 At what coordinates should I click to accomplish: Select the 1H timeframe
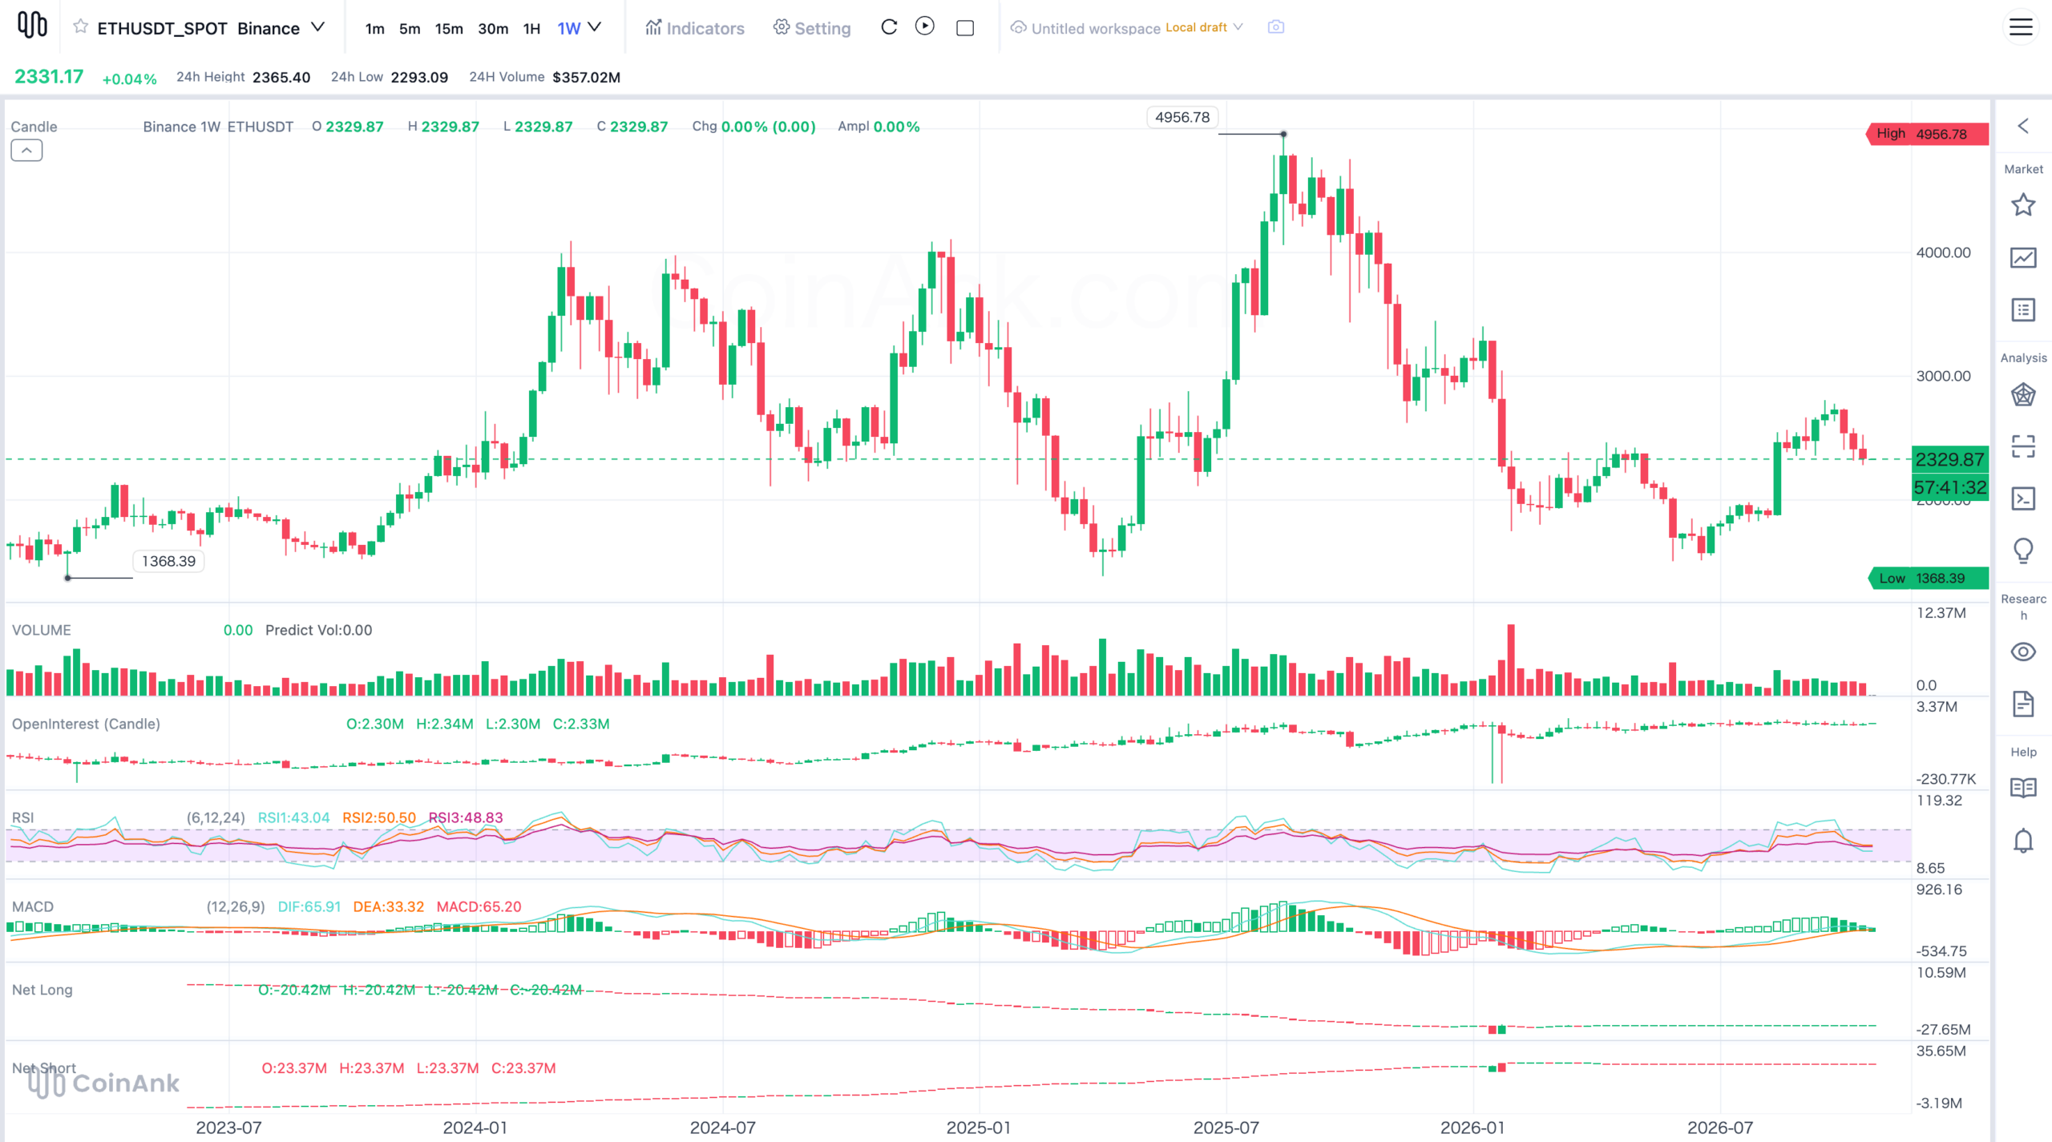coord(531,29)
